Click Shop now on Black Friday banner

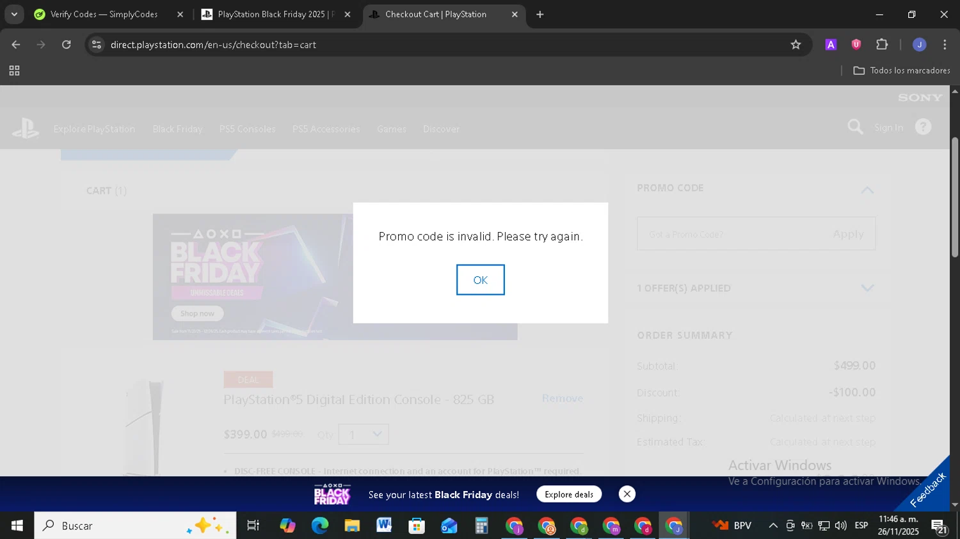pos(197,313)
